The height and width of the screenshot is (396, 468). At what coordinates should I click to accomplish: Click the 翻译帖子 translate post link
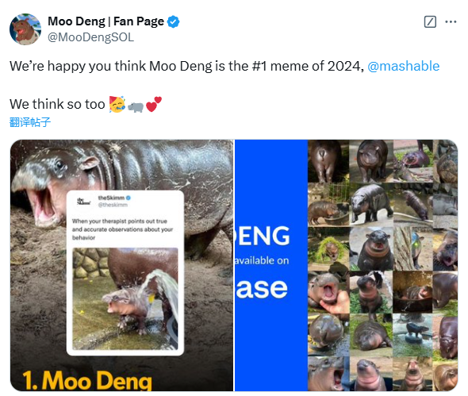point(30,122)
